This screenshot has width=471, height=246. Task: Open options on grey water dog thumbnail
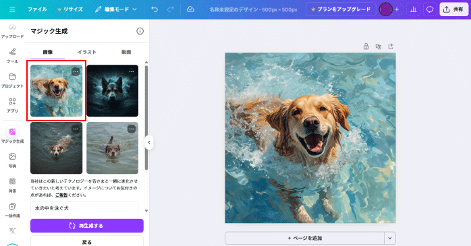[x=132, y=129]
